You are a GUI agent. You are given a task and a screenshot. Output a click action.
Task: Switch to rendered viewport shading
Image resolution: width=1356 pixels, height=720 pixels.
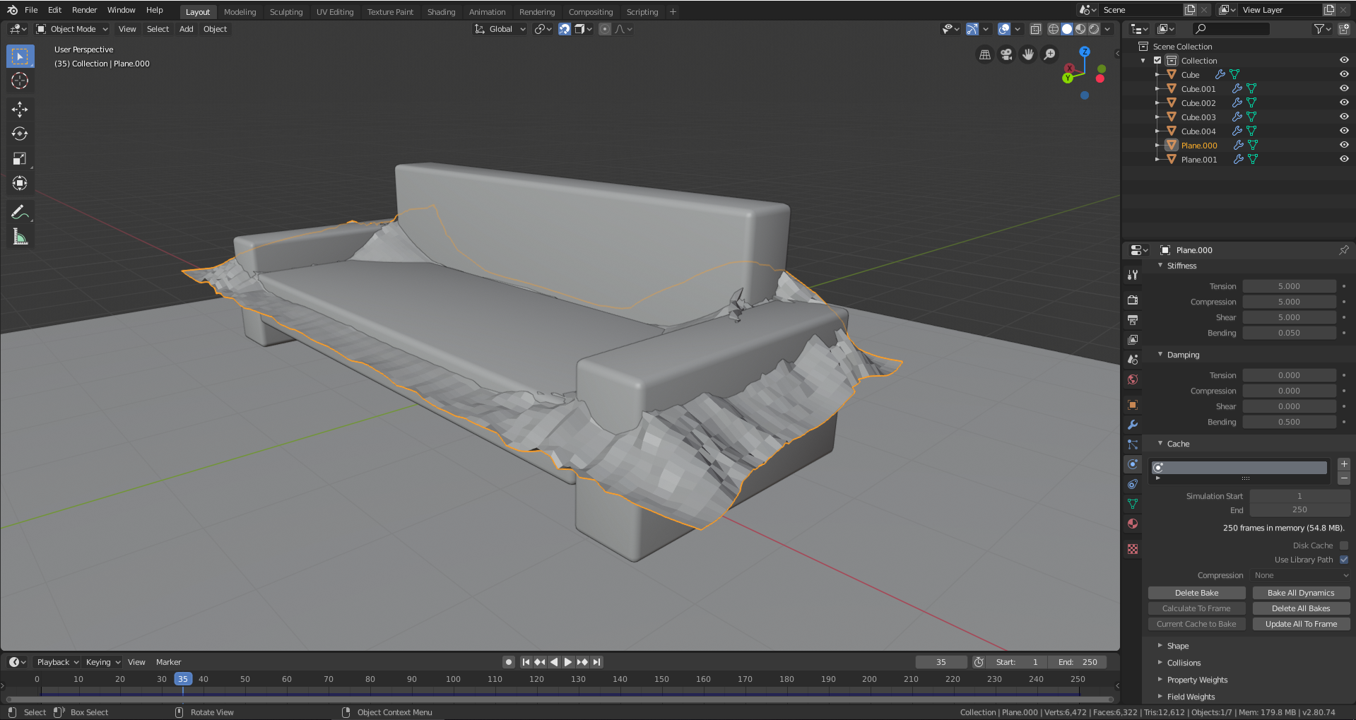[1094, 29]
